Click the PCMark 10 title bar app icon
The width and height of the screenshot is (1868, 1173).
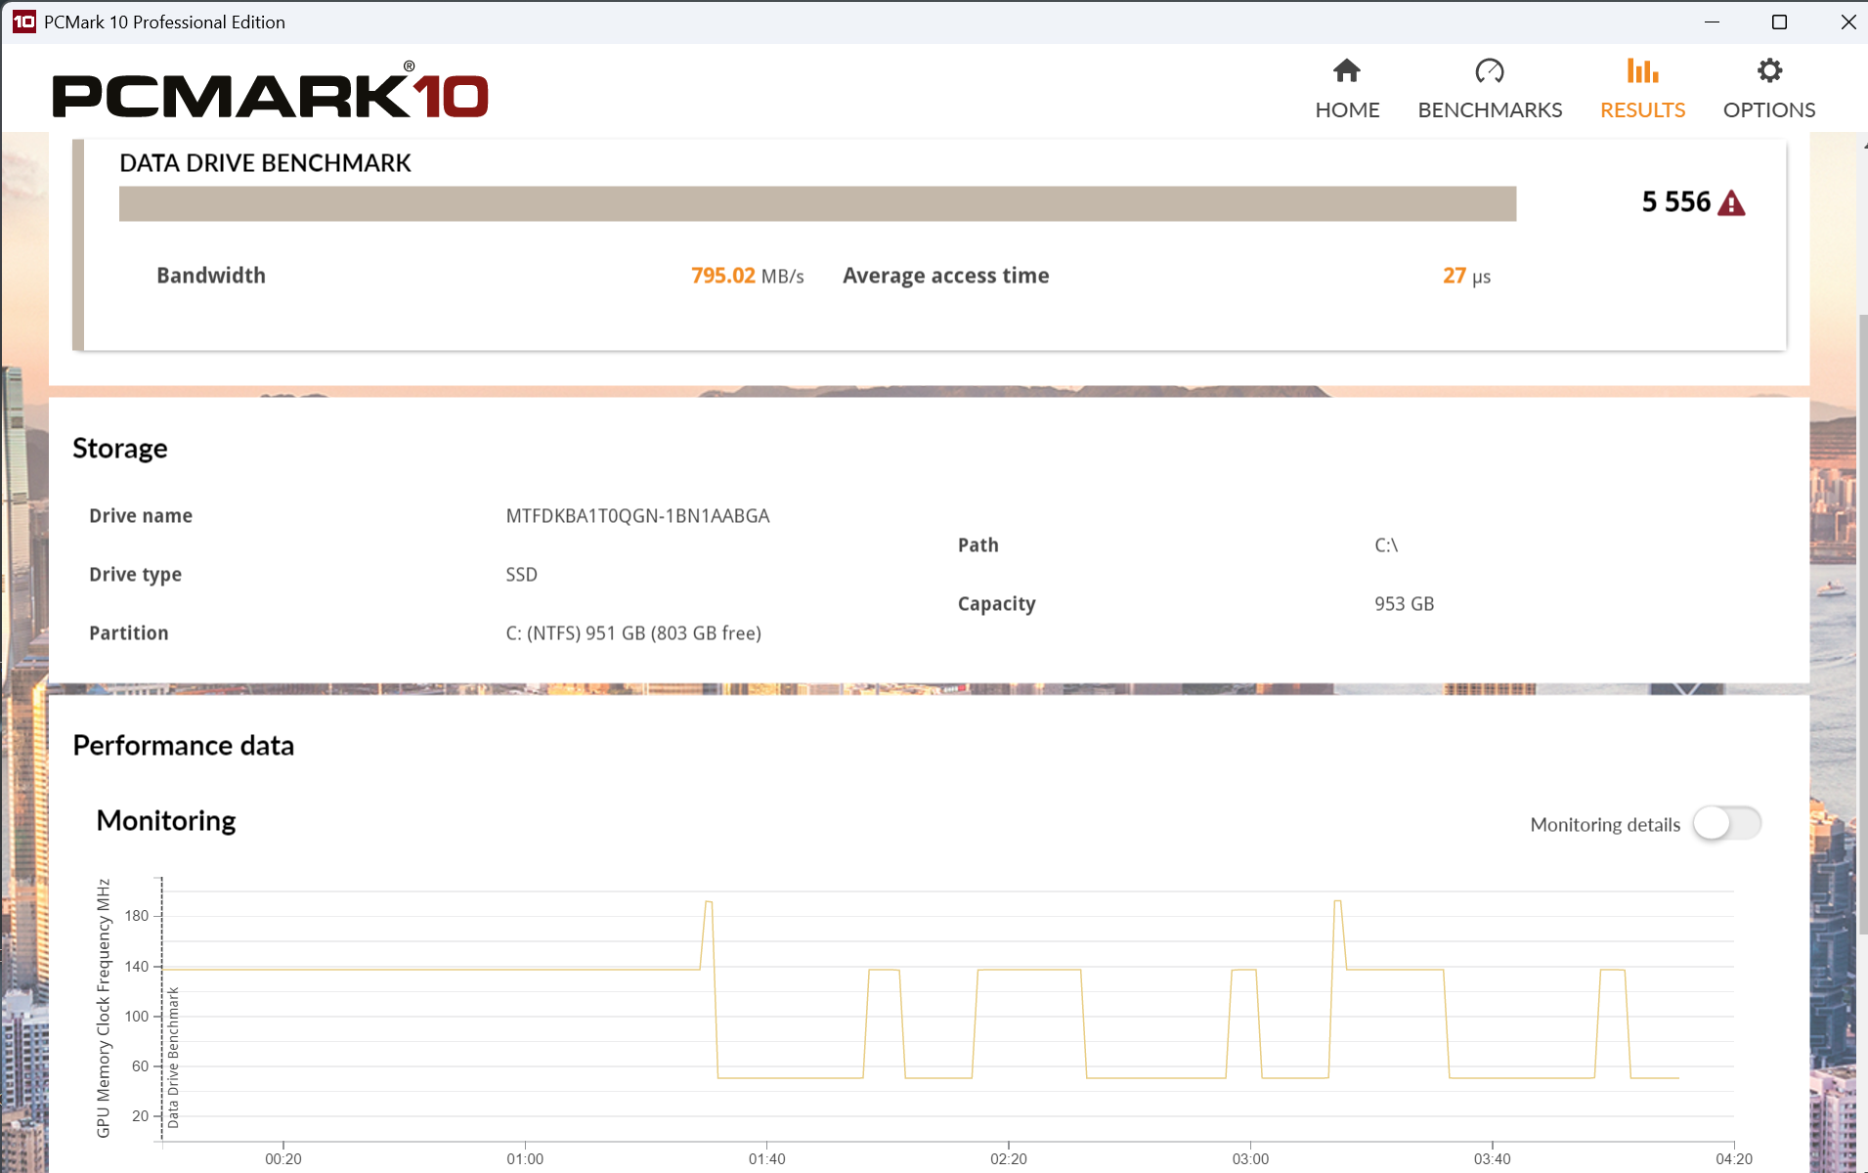(23, 22)
